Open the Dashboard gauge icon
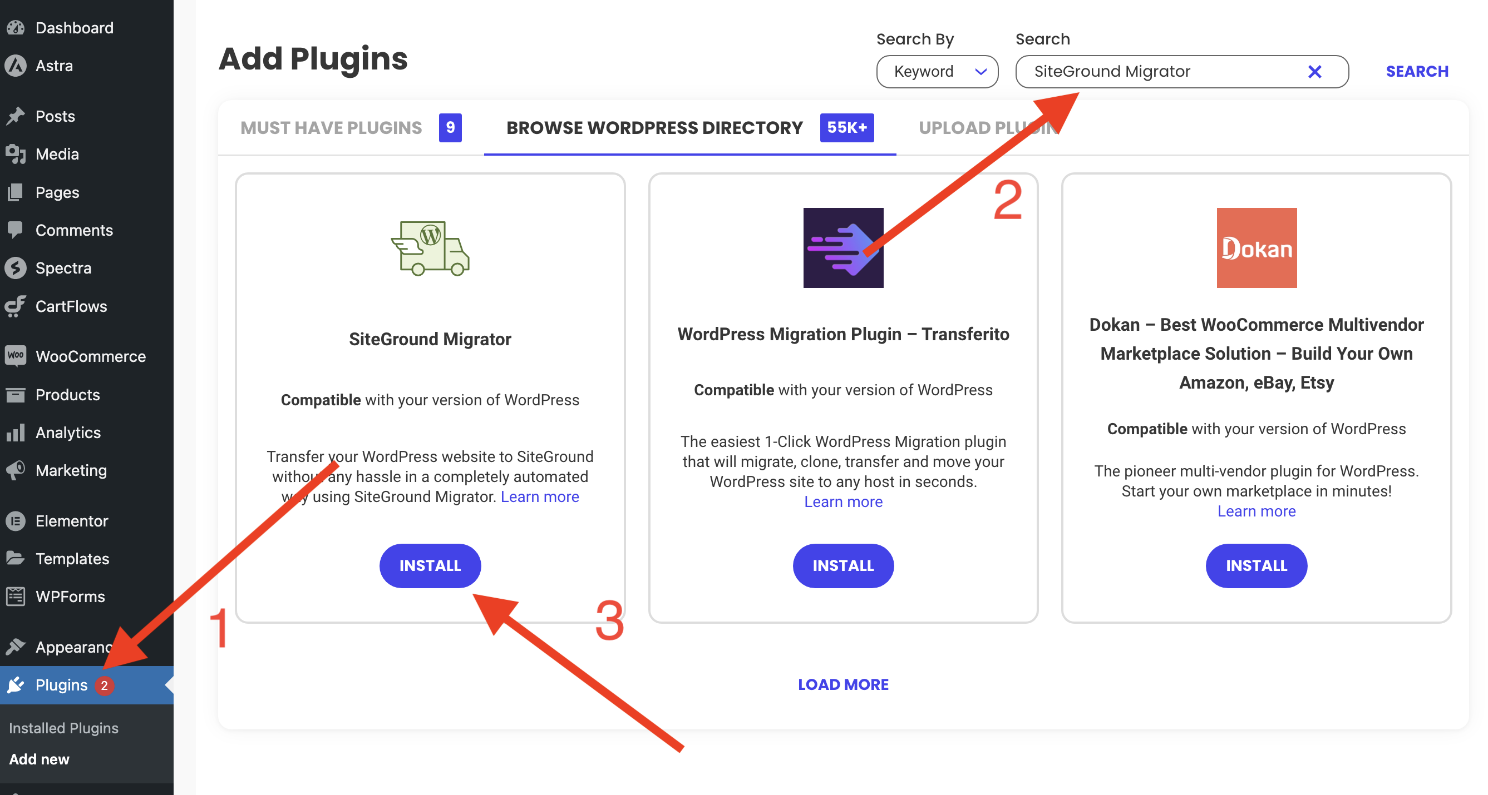 click(x=16, y=28)
